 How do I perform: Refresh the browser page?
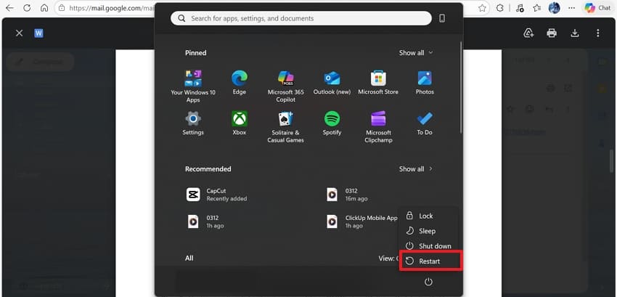coord(27,8)
